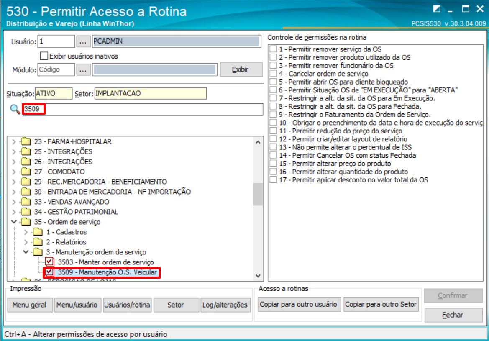Check 12 - Permitir criar/editar layout de relatório

click(273, 139)
